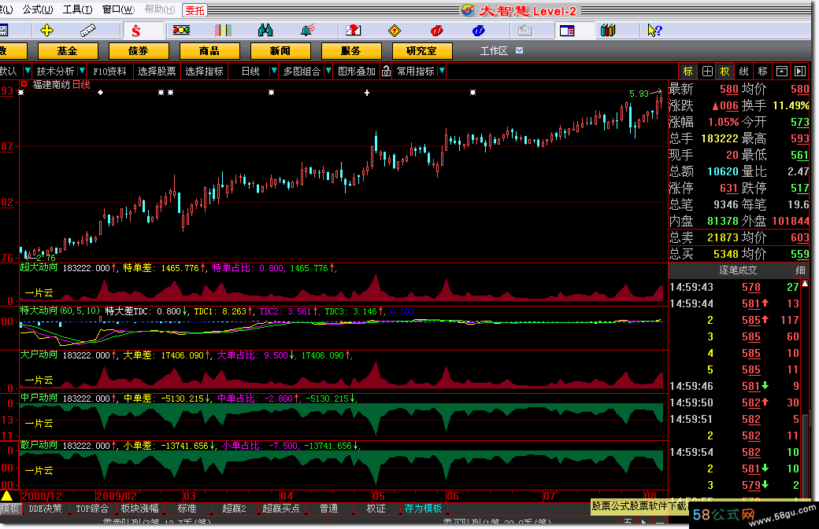Image resolution: width=819 pixels, height=529 pixels.
Task: Switch to the 板块涨幅 tab
Action: pyautogui.click(x=139, y=508)
